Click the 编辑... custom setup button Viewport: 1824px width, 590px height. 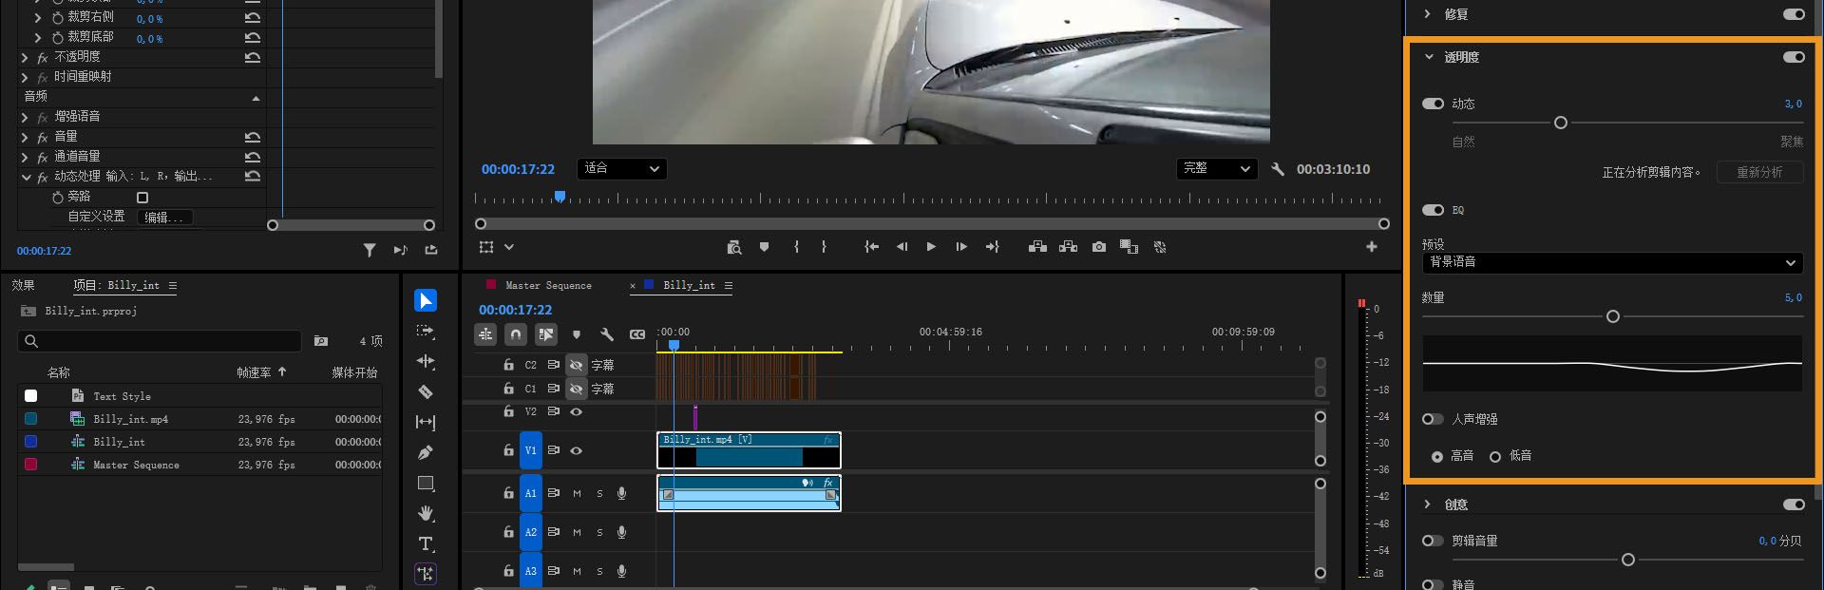coord(166,218)
